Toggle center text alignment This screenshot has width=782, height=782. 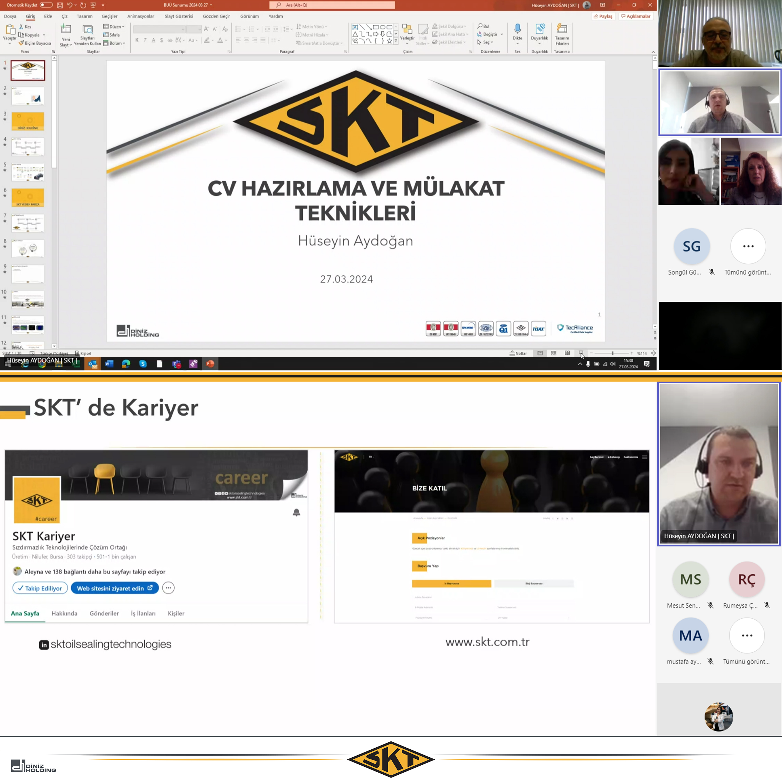(x=246, y=40)
